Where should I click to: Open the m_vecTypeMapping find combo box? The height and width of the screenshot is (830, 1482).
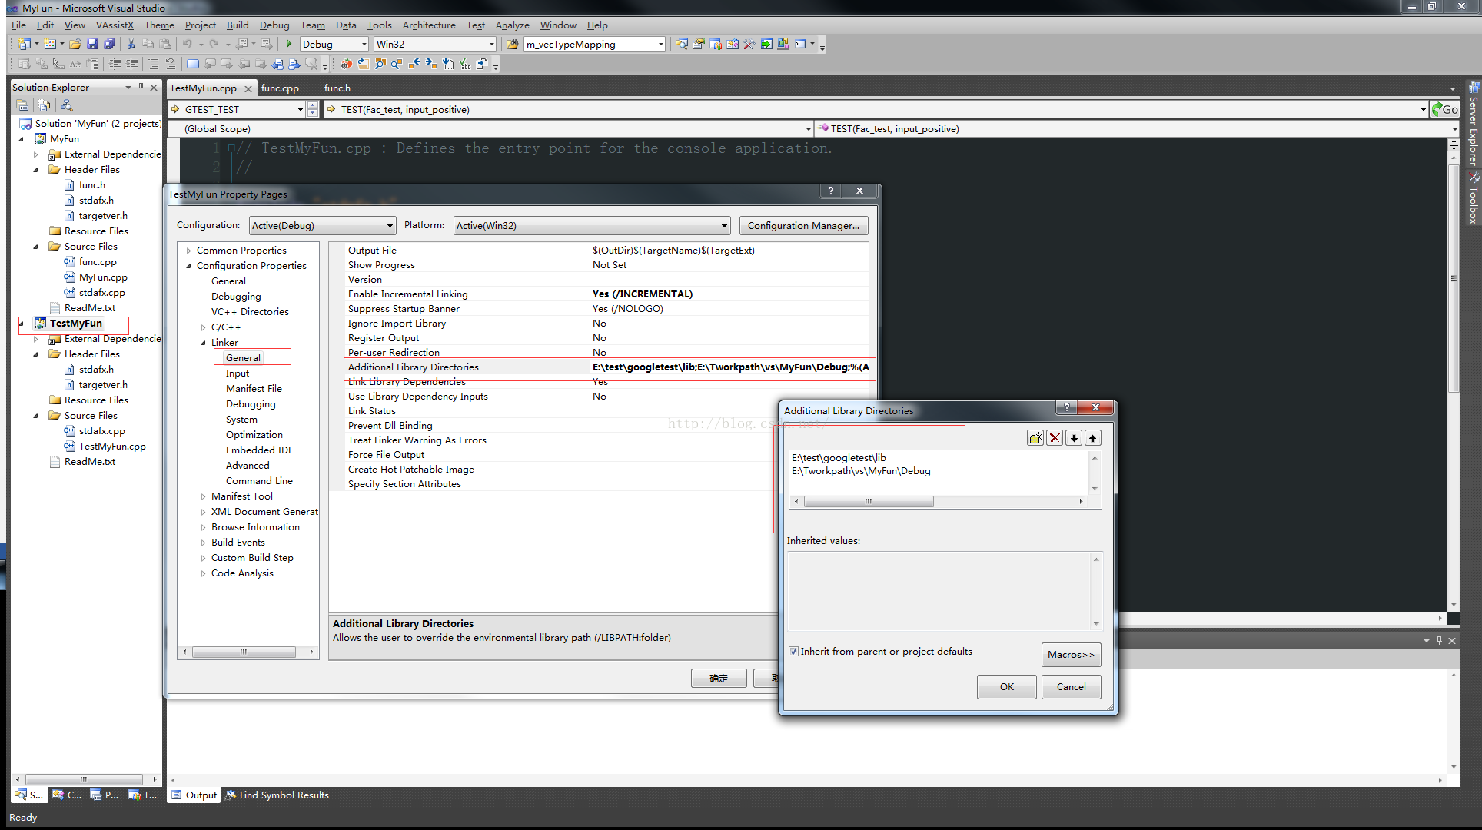pyautogui.click(x=595, y=44)
